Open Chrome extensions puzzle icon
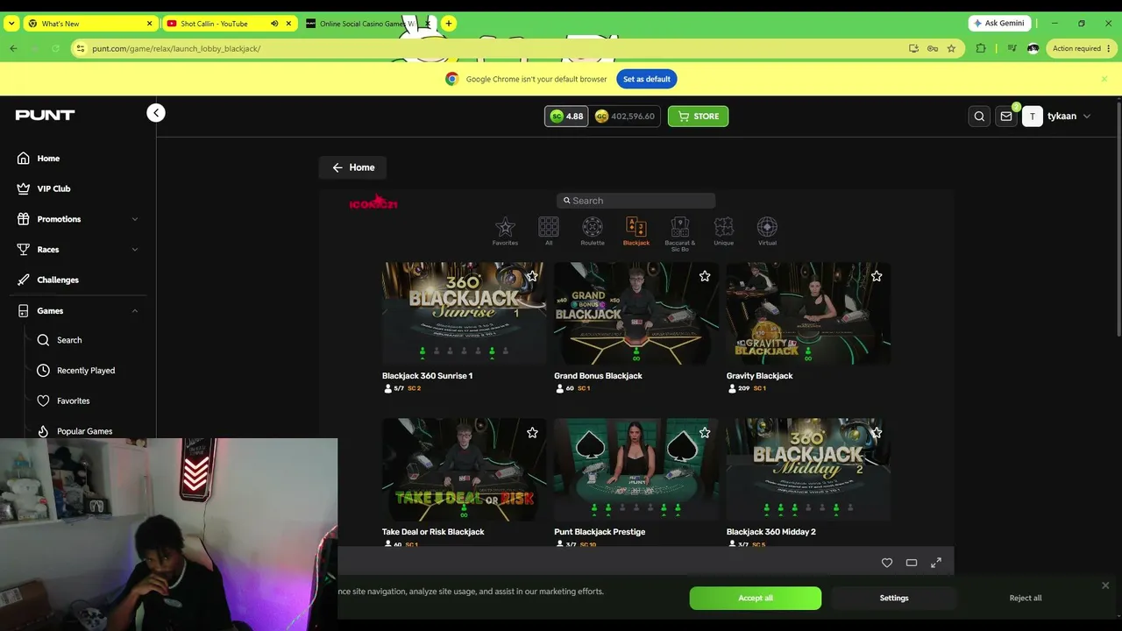Screen dimensions: 1122x631 (981, 48)
